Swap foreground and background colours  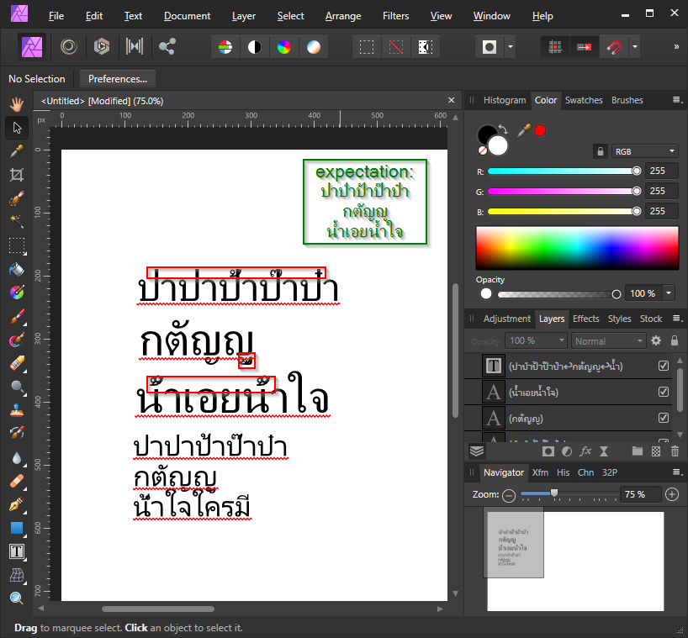coord(503,129)
